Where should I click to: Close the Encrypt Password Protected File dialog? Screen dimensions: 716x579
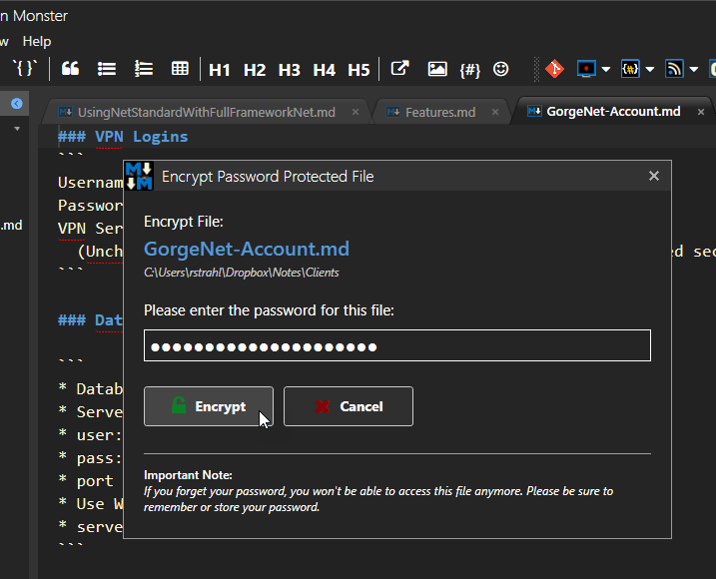[654, 176]
